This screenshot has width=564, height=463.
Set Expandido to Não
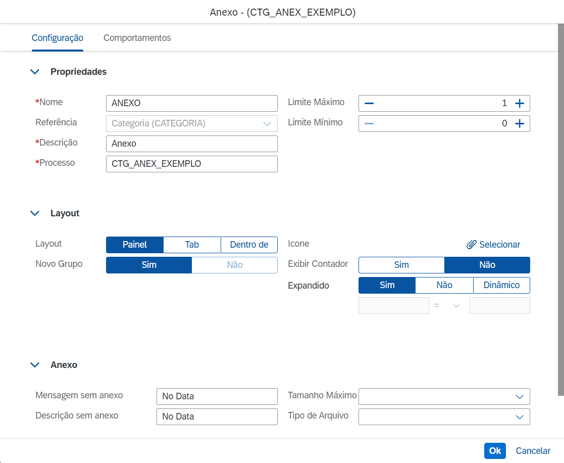click(444, 285)
